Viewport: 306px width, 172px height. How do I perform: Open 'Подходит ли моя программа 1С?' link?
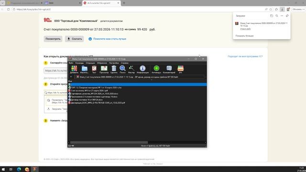(x=245, y=56)
